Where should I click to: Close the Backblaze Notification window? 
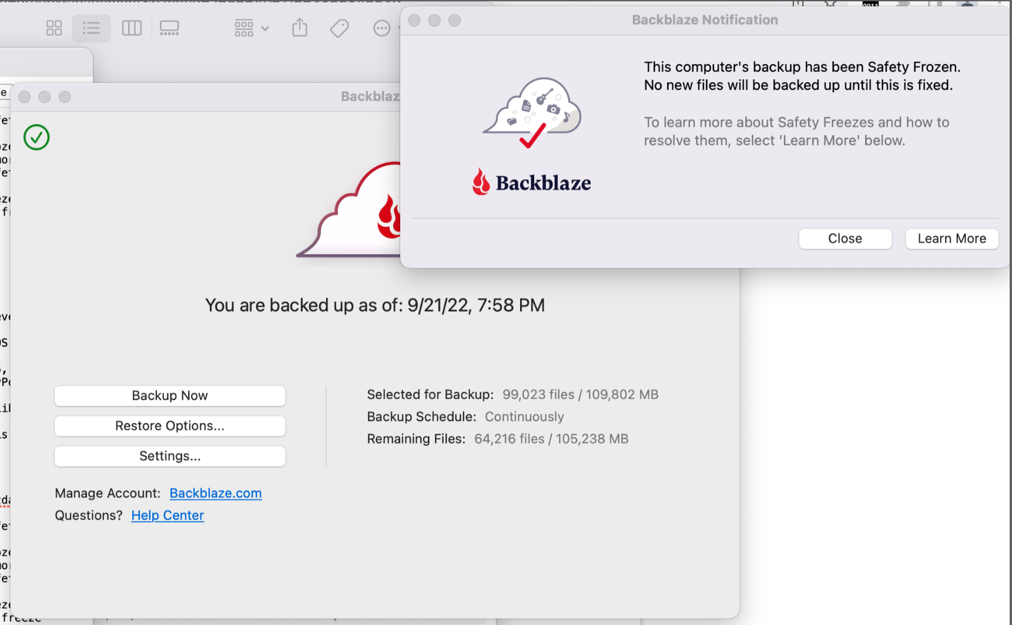coord(414,21)
